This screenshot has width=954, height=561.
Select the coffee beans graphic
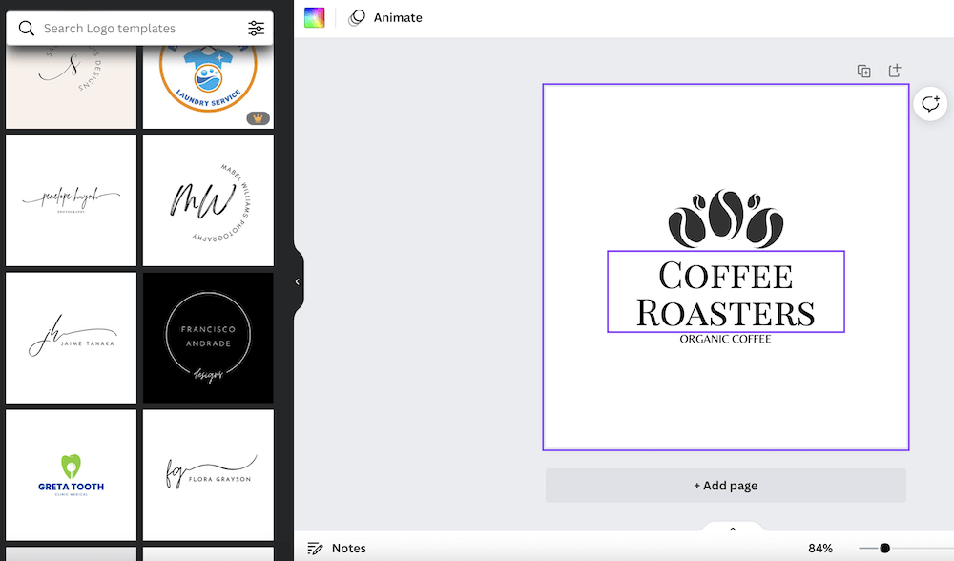(x=726, y=218)
